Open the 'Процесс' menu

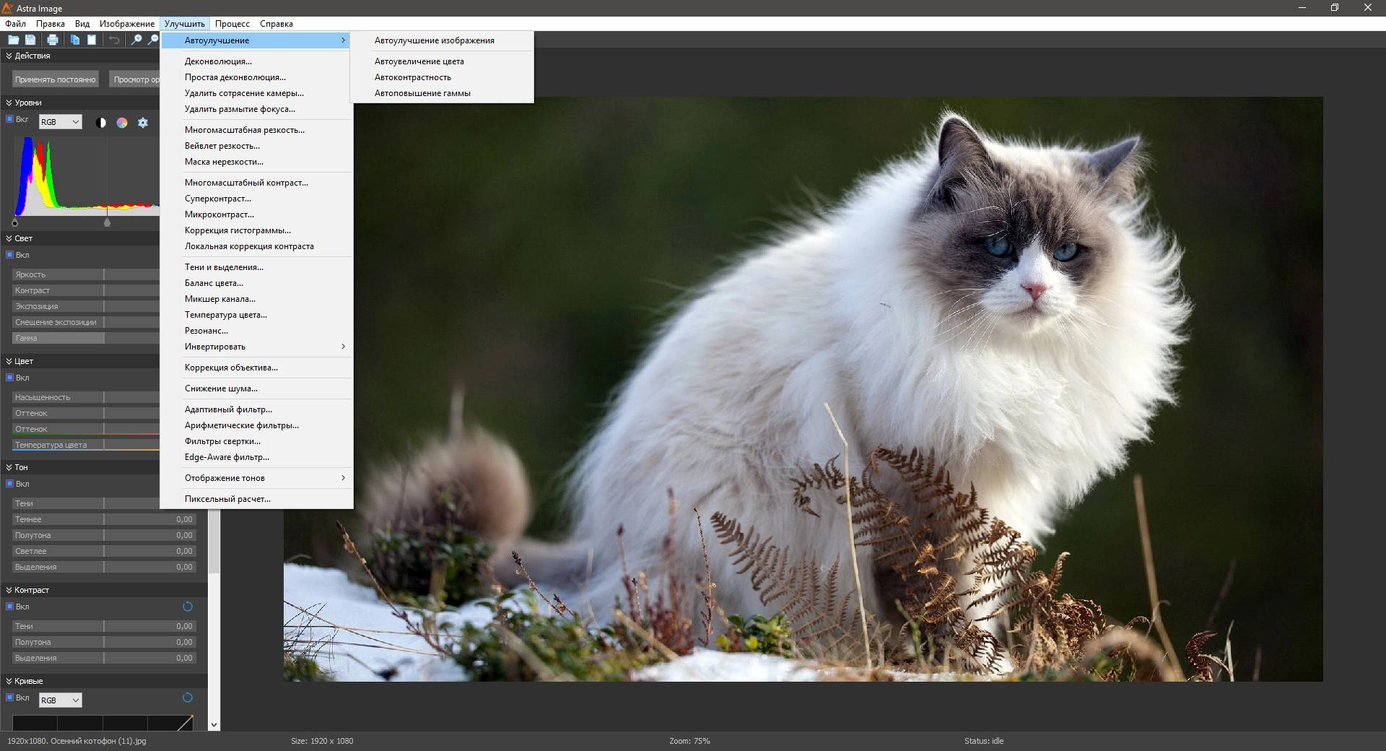point(232,24)
